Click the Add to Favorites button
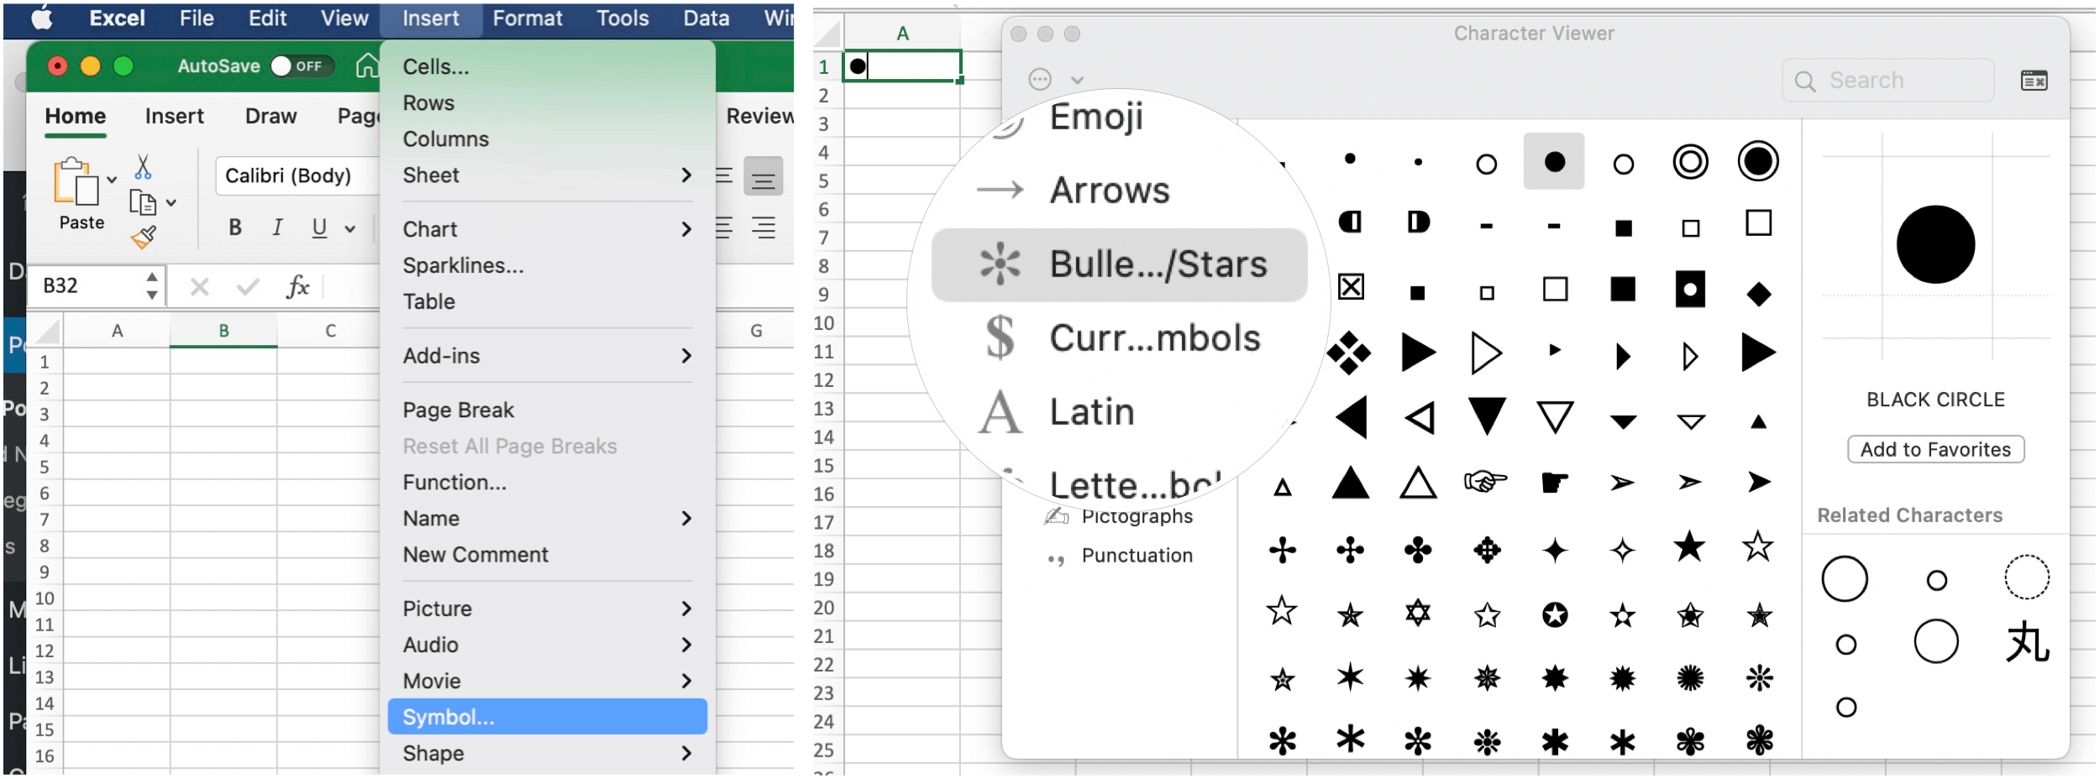The image size is (2100, 779). click(x=1935, y=449)
